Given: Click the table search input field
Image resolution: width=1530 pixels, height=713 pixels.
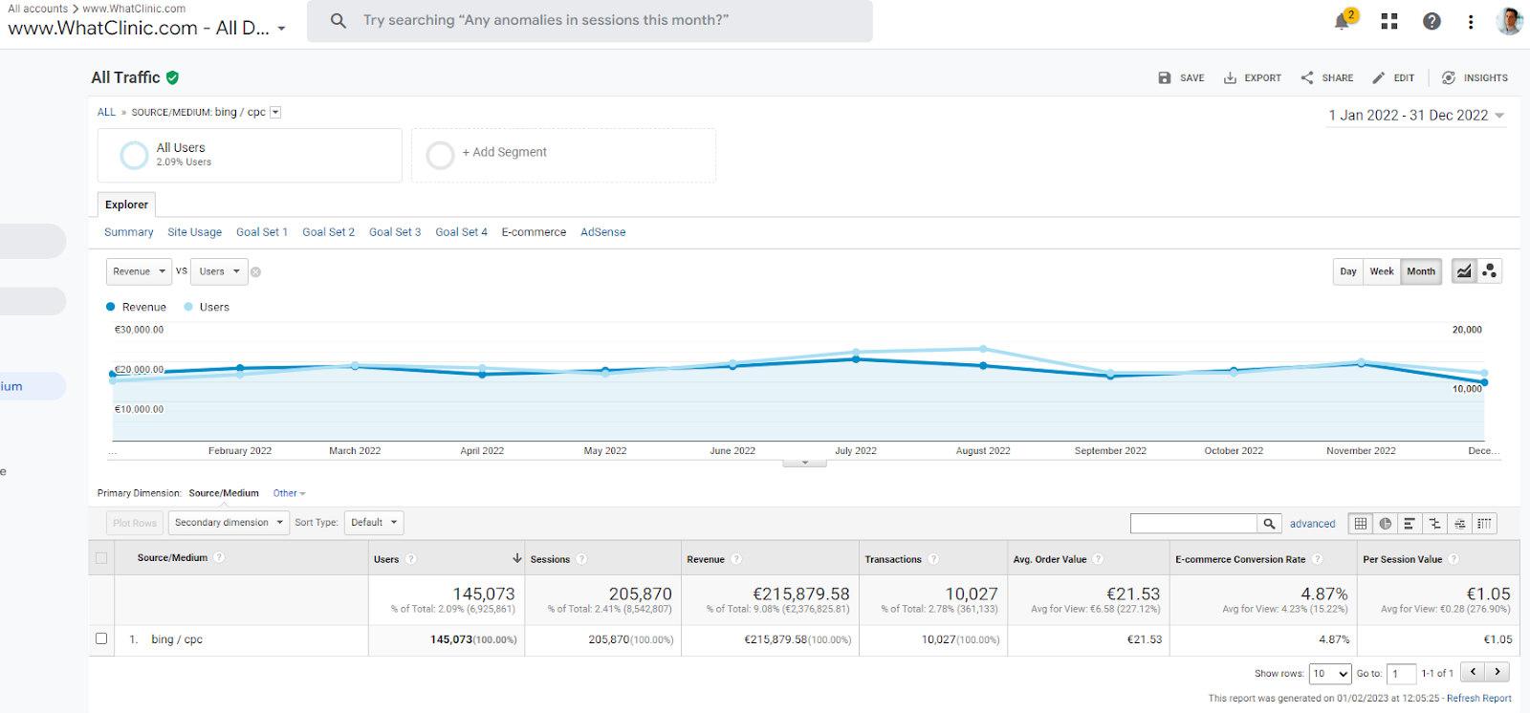Looking at the screenshot, I should [x=1193, y=524].
